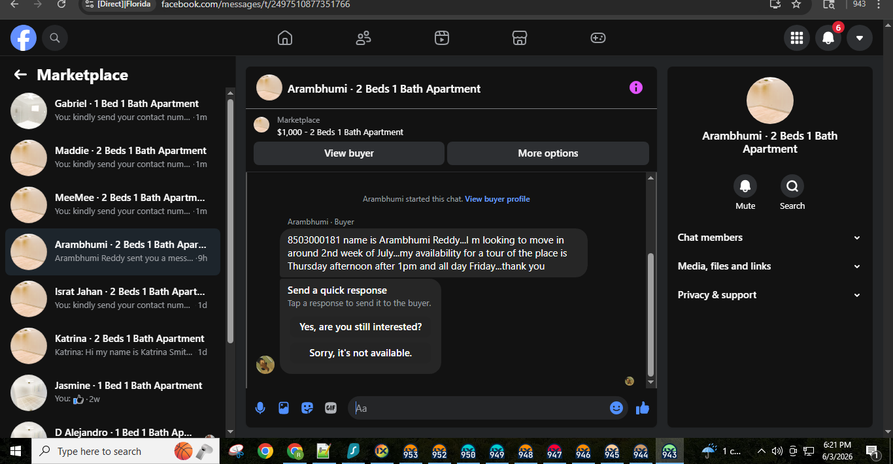893x464 pixels.
Task: Send a voice clip with microphone icon
Action: [x=260, y=408]
